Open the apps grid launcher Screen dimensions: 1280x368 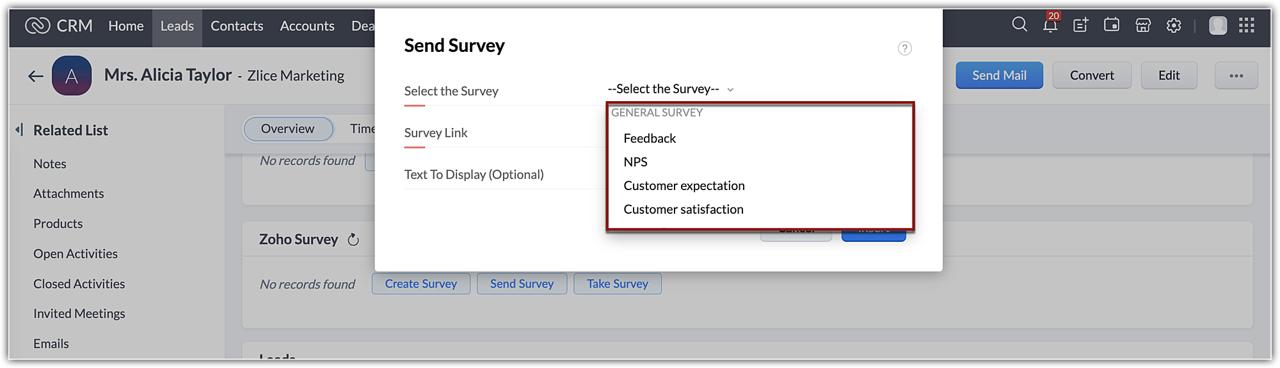(1247, 26)
